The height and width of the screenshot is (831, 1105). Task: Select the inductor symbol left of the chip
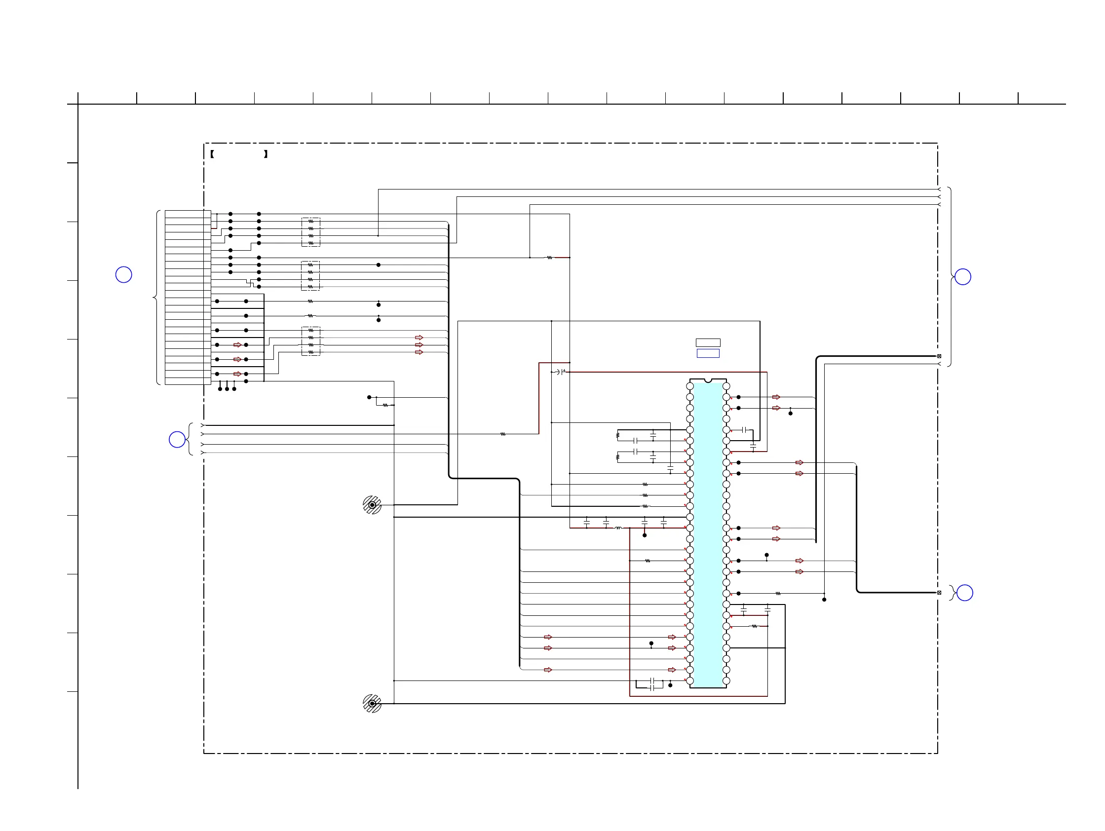tap(618, 528)
